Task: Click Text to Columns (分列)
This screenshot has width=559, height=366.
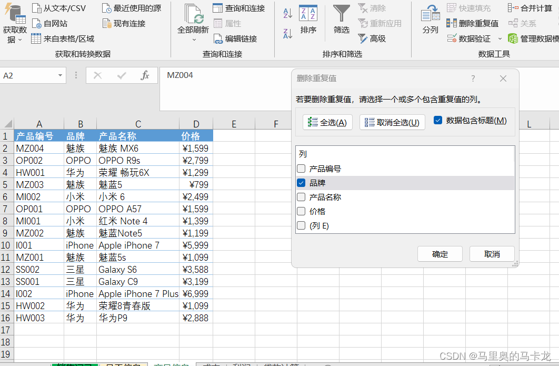Action: click(x=430, y=19)
